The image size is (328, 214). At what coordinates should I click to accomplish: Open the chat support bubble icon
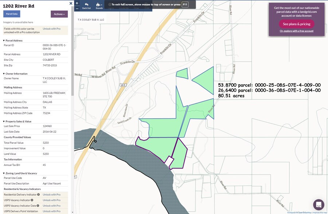pos(319,205)
